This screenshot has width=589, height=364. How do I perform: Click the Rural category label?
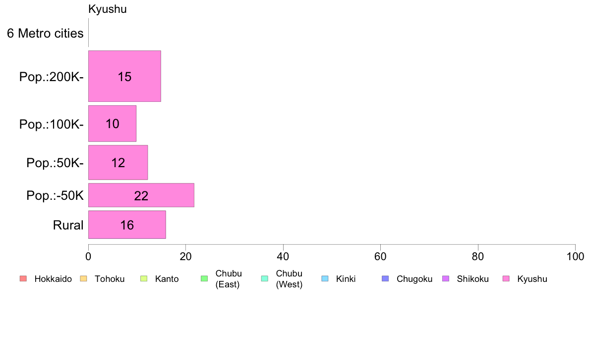pyautogui.click(x=68, y=225)
